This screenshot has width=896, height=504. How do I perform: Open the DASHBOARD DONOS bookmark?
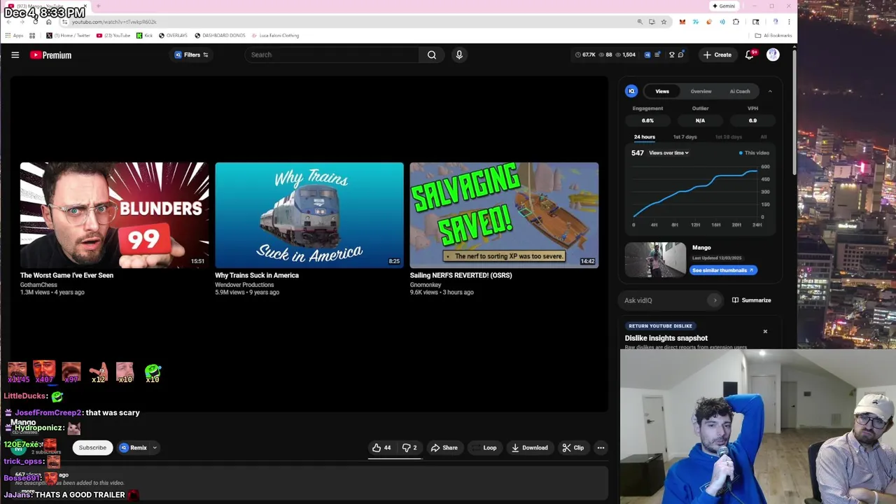tap(220, 35)
